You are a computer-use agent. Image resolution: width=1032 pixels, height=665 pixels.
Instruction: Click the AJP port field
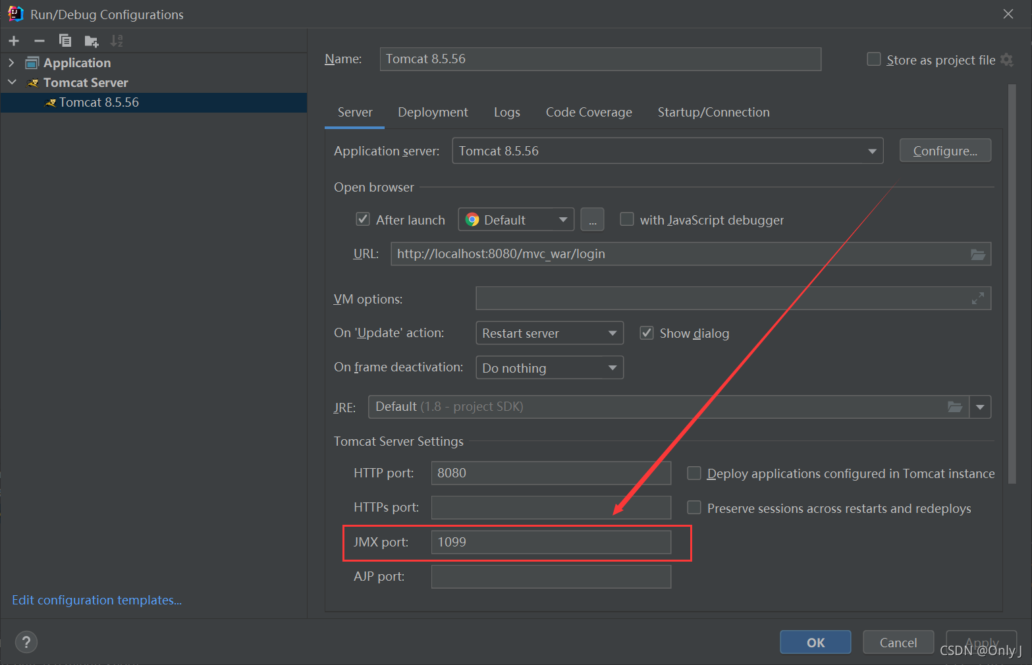(551, 577)
